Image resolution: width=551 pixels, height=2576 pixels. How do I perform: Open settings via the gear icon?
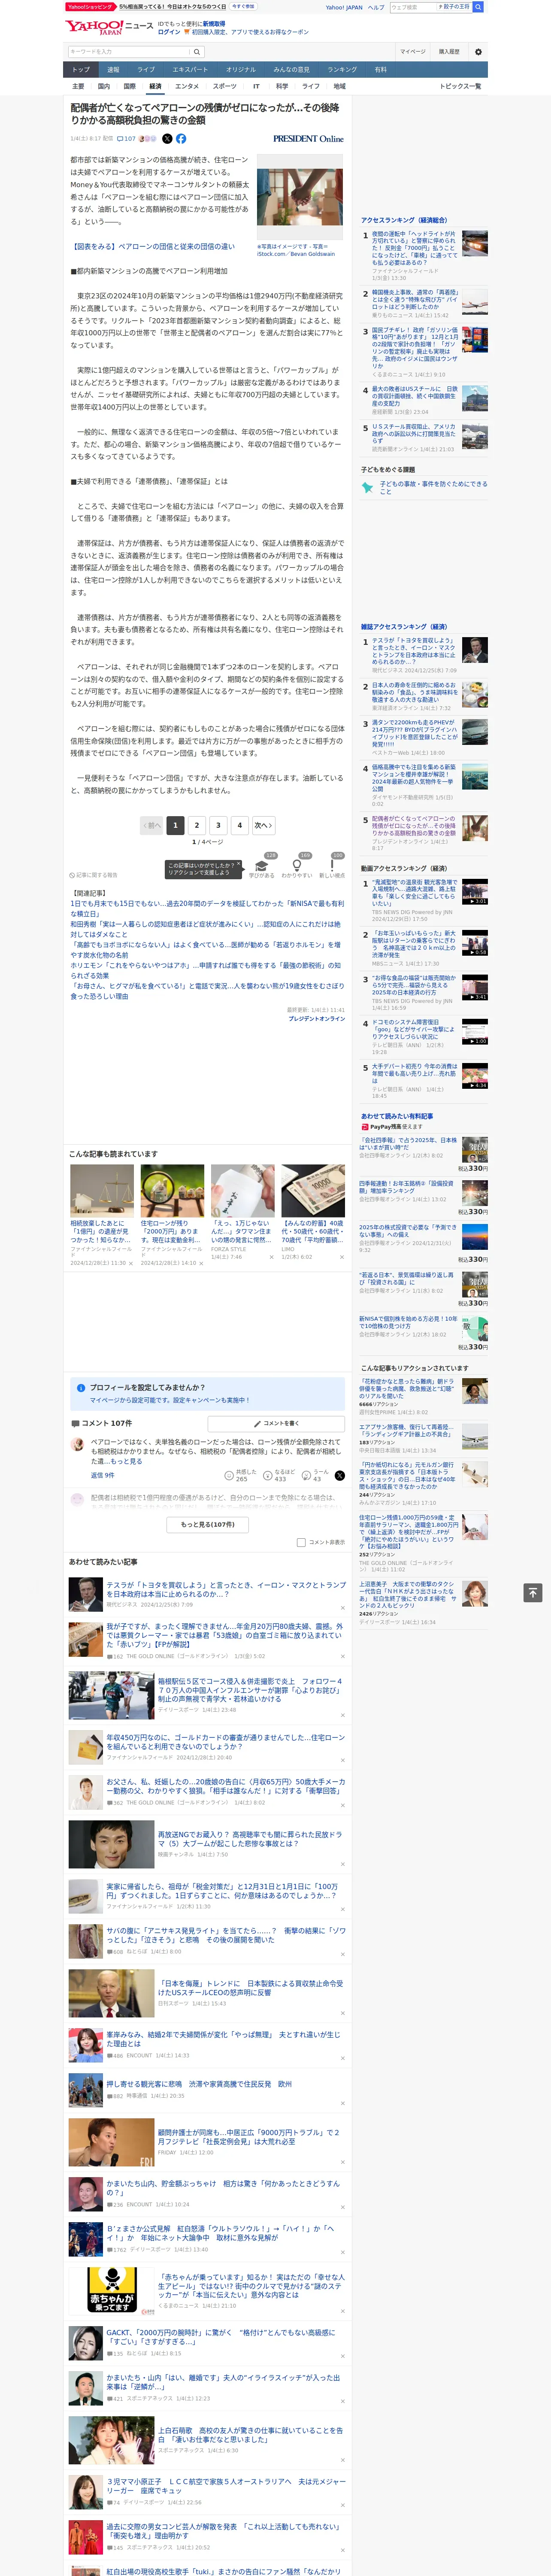(x=478, y=51)
